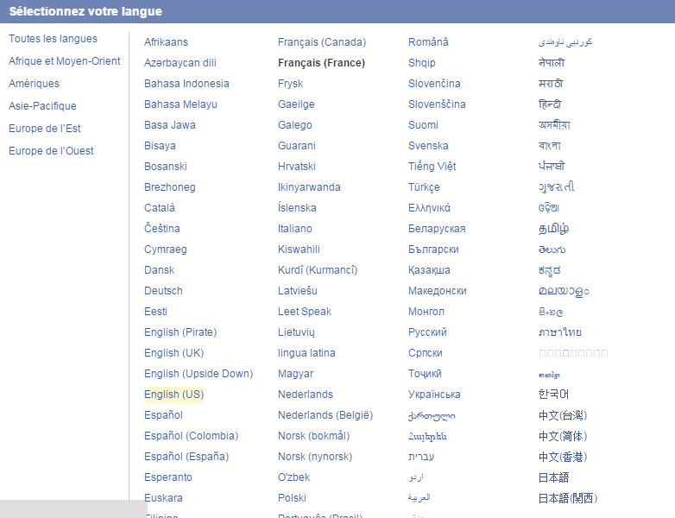Choose Shqip language
Image resolution: width=675 pixels, height=518 pixels.
click(422, 63)
